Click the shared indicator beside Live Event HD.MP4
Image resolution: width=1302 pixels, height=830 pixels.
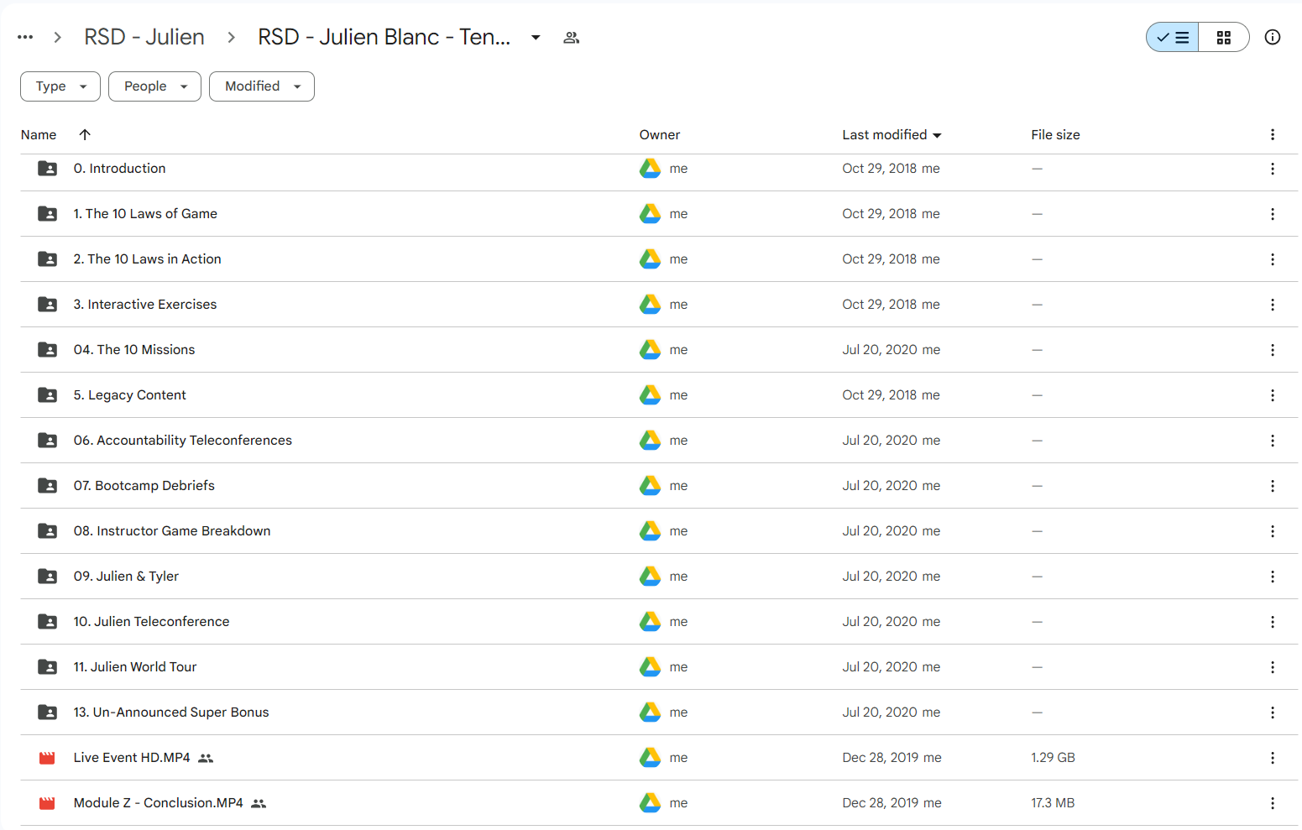click(x=206, y=759)
